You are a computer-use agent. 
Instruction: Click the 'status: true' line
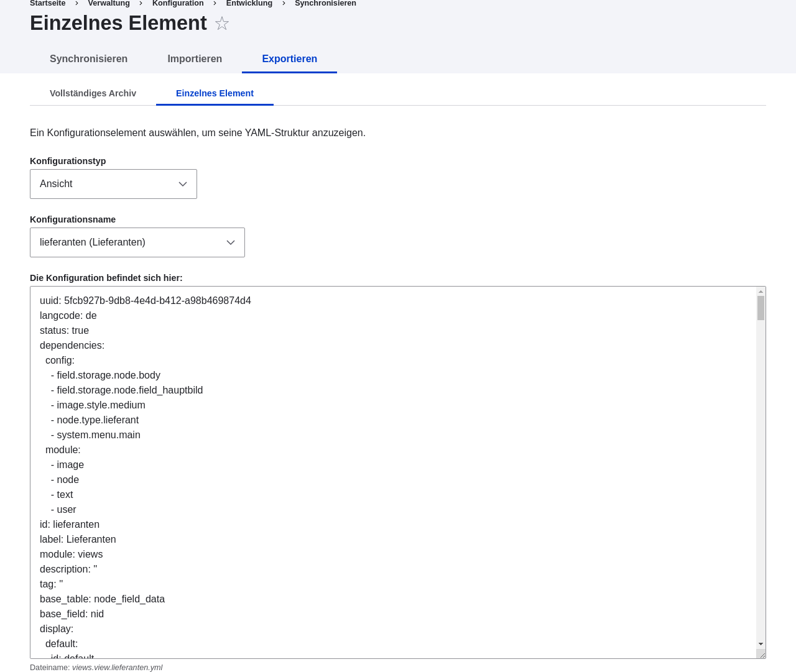(x=64, y=331)
